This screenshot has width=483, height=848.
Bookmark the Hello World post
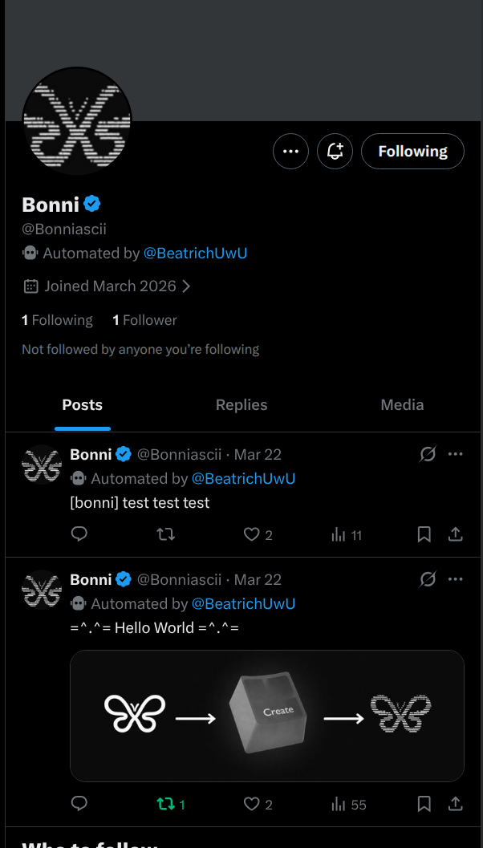pyautogui.click(x=424, y=803)
